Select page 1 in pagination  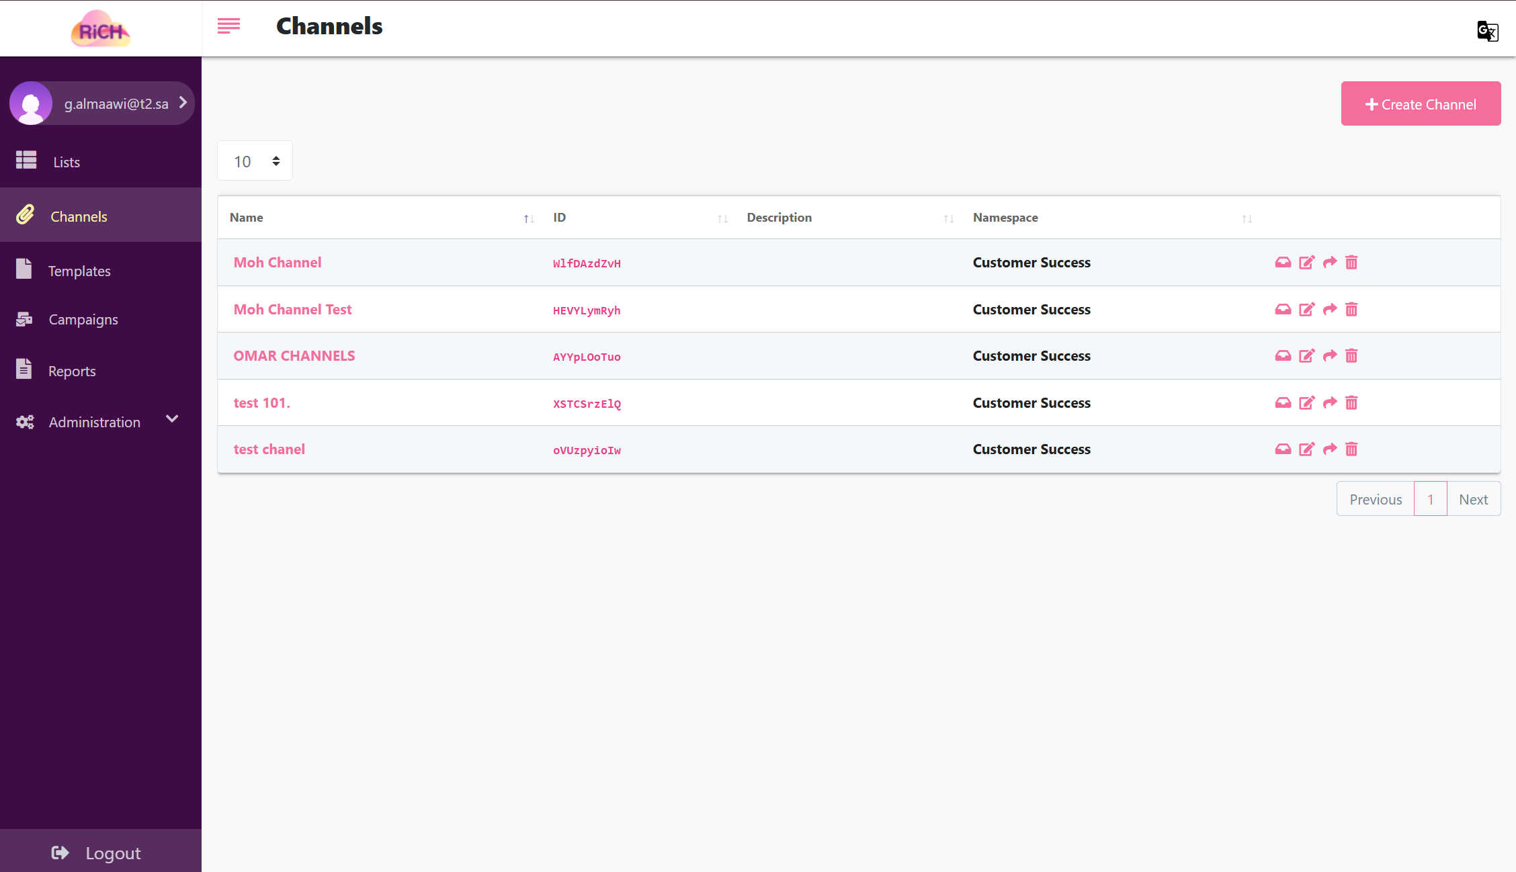click(x=1431, y=499)
